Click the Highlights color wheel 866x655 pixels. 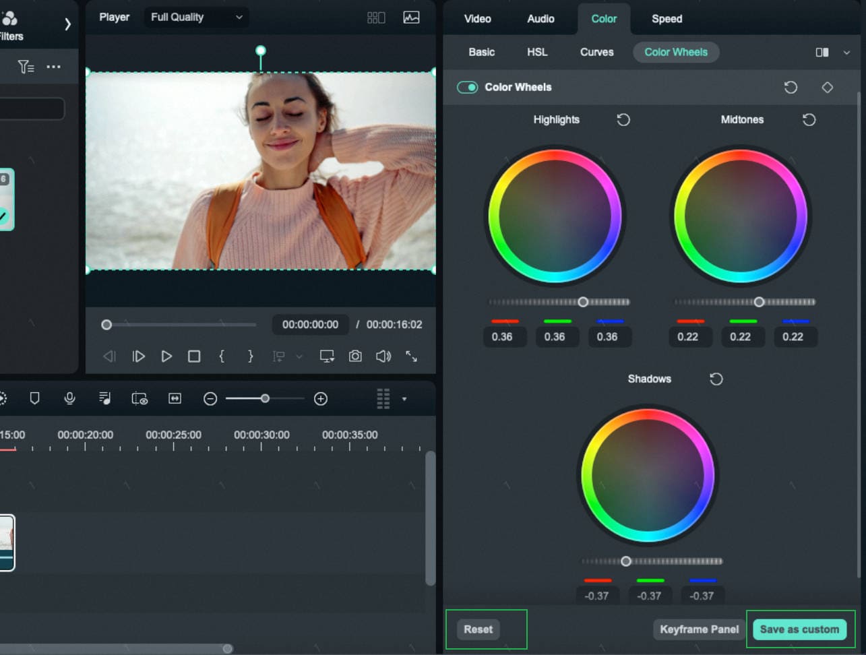click(x=555, y=216)
